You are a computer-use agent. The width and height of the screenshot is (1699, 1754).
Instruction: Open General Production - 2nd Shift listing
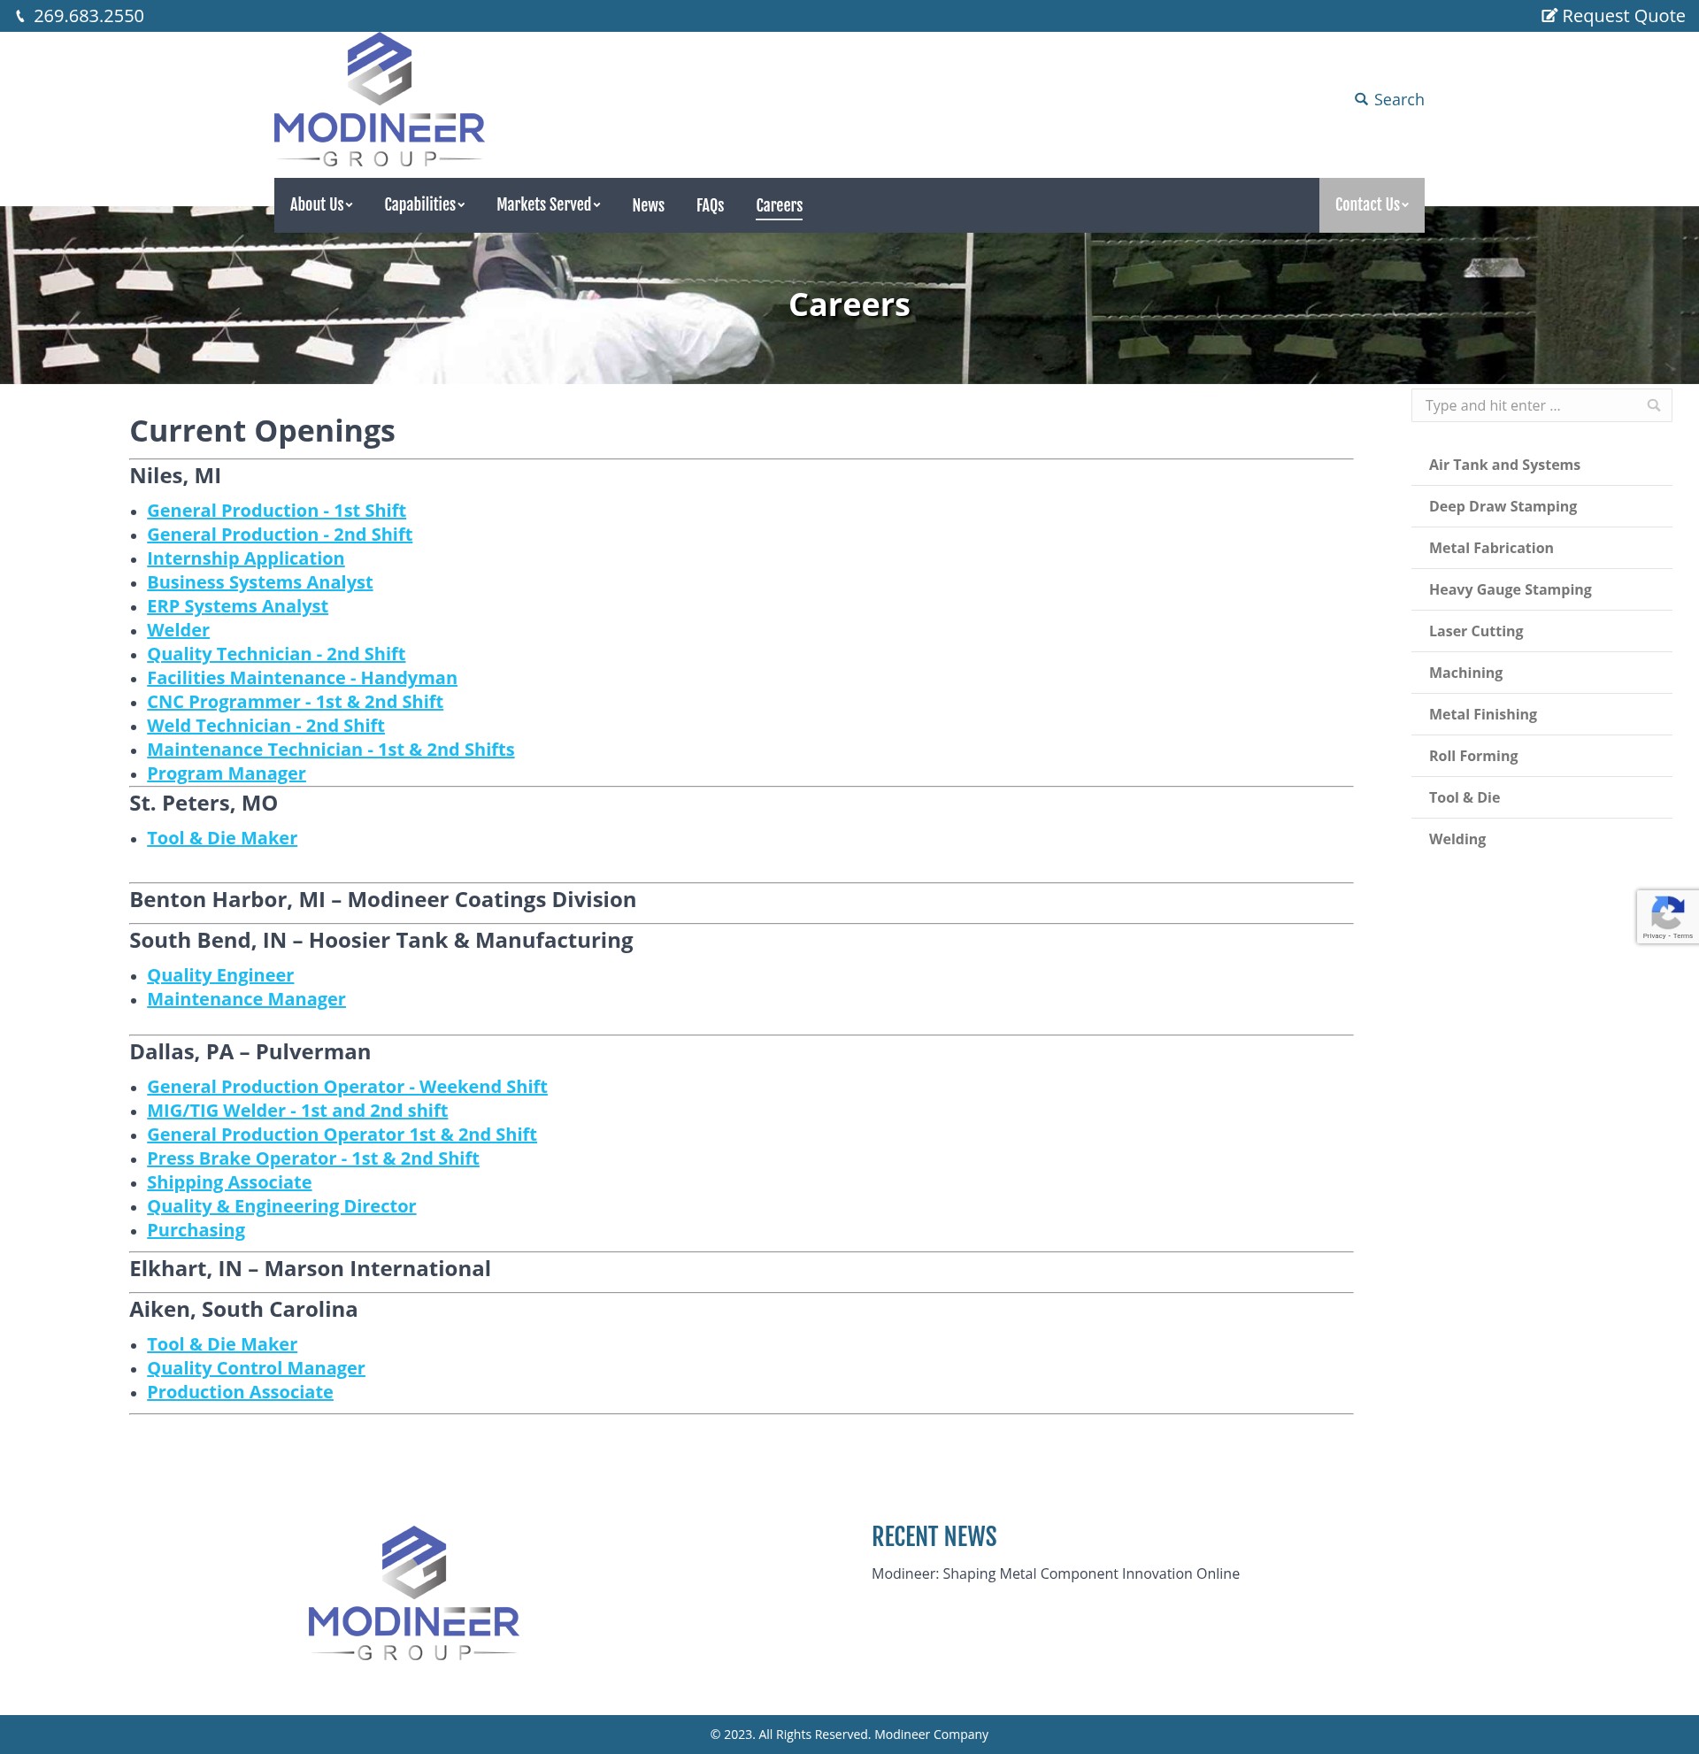tap(279, 535)
